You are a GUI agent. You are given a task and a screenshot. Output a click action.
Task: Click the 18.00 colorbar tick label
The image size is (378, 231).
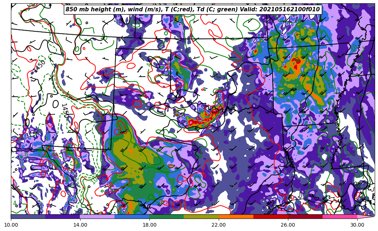(x=149, y=225)
